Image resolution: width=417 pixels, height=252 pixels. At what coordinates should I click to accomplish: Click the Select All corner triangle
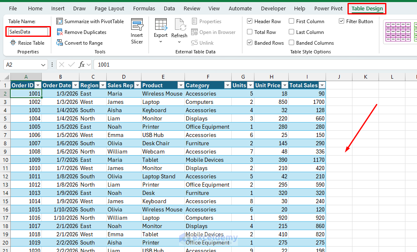click(7, 77)
